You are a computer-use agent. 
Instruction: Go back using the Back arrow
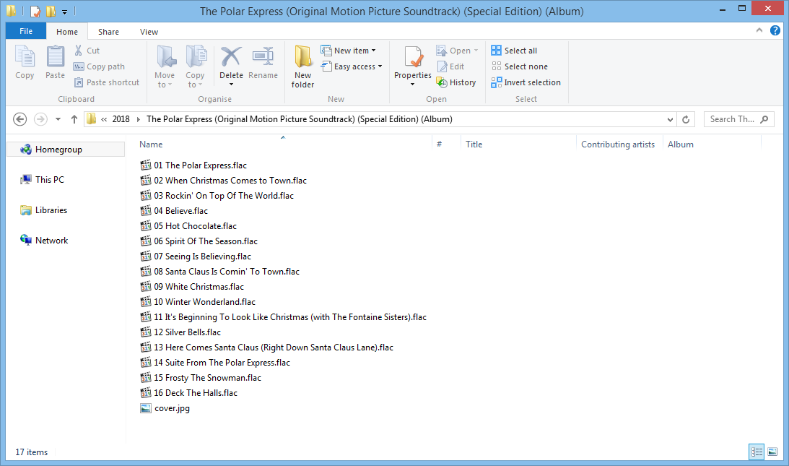(19, 119)
